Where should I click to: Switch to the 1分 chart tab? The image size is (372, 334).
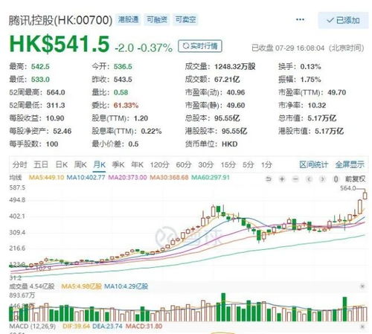point(266,164)
